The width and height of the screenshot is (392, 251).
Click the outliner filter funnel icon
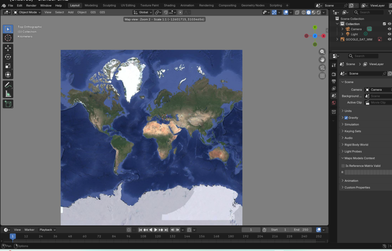pos(390,12)
